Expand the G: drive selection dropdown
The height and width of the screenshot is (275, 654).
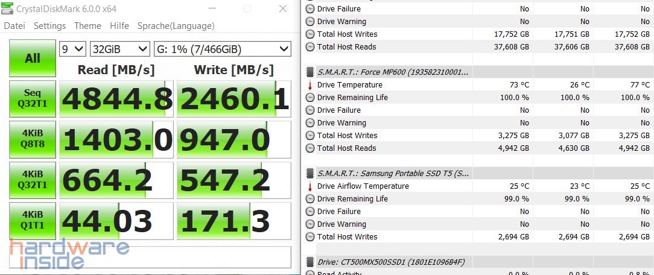coord(223,49)
